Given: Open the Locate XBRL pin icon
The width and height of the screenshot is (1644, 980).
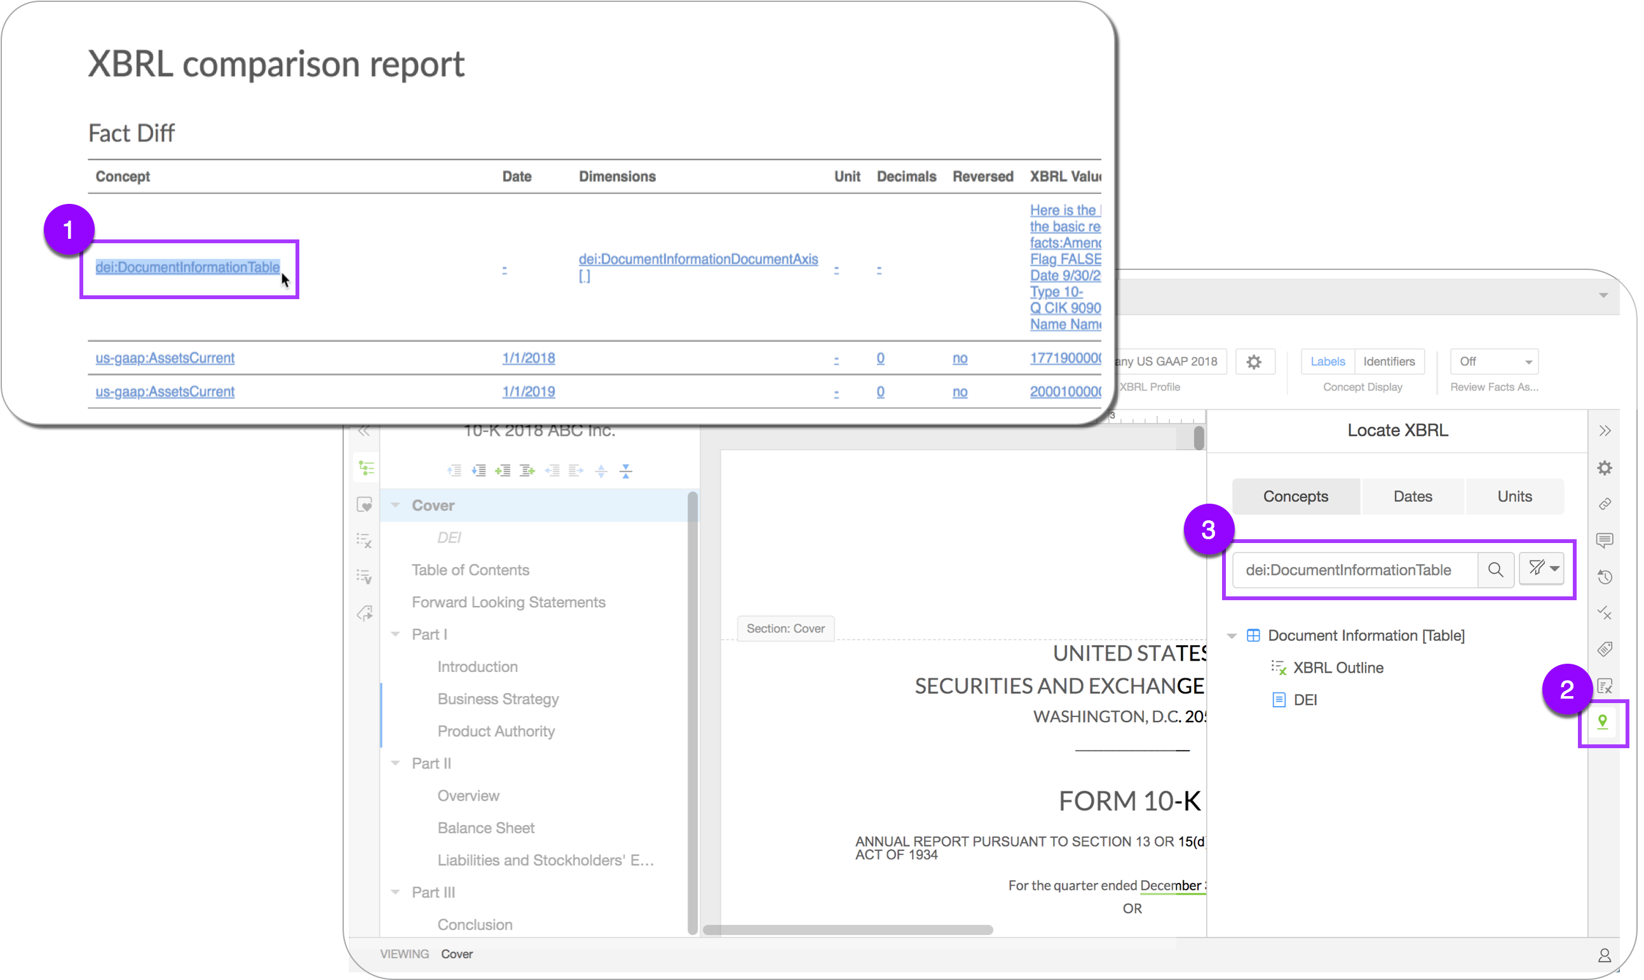Looking at the screenshot, I should (1602, 722).
